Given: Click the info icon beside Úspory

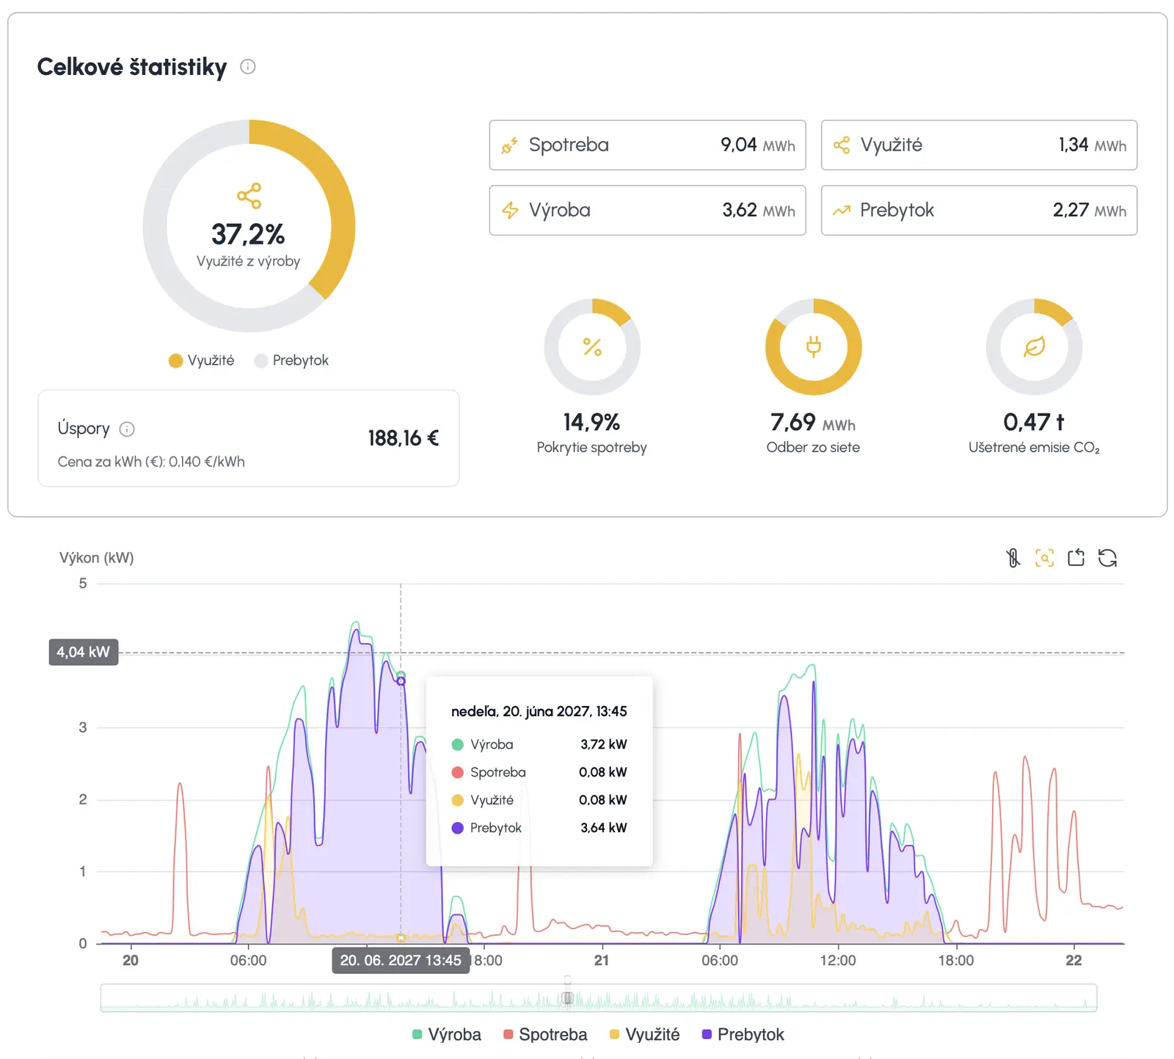Looking at the screenshot, I should (127, 429).
